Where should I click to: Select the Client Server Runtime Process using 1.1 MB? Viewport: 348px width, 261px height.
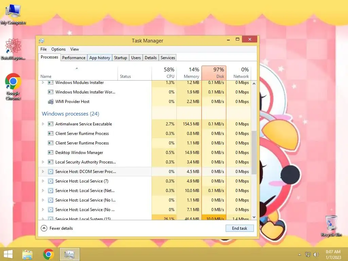(x=145, y=143)
